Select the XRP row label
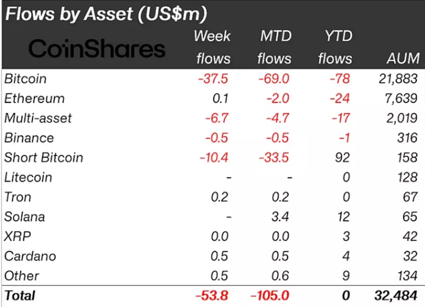This screenshot has width=425, height=307. (17, 236)
